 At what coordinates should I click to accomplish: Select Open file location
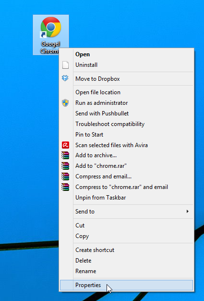pos(126,92)
